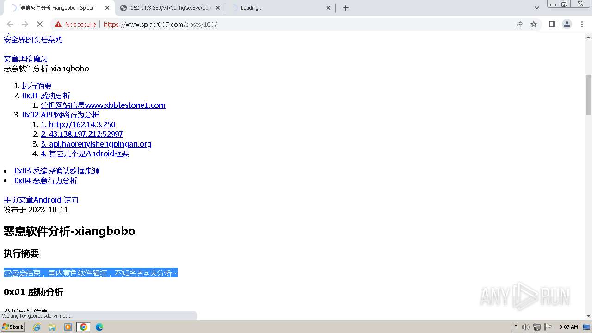
Task: Stop loading the page
Action: tap(40, 24)
